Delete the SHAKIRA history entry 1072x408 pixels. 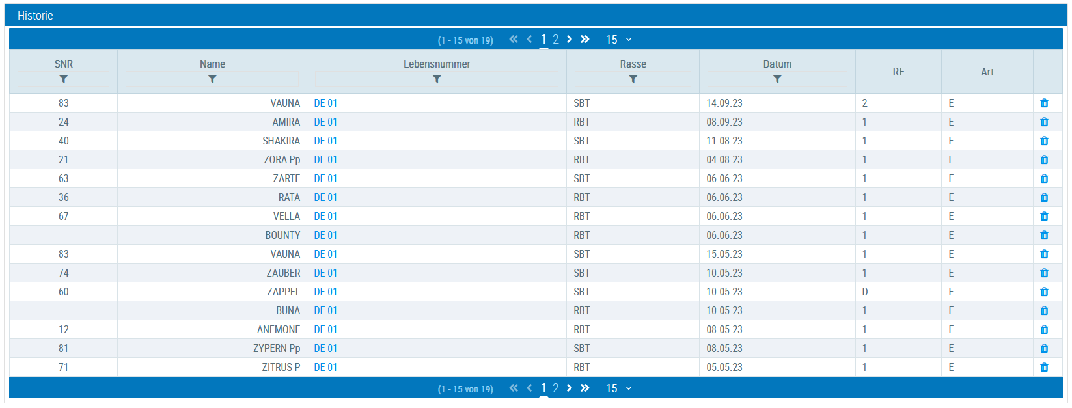click(1044, 141)
